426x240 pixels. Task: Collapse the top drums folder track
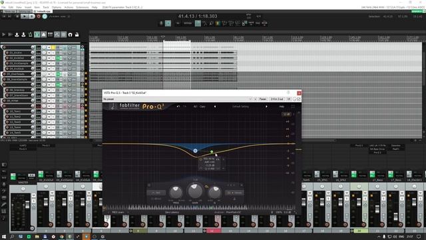tap(83, 47)
